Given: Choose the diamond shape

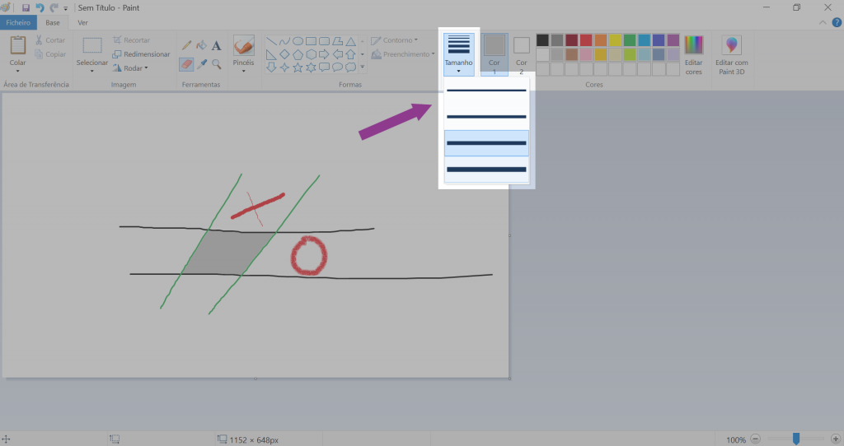Looking at the screenshot, I should 284,54.
